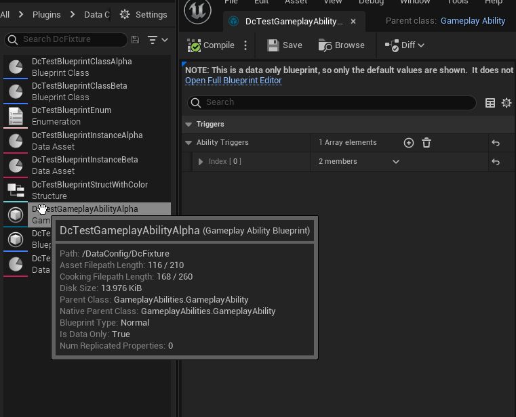Viewport: 516px width, 417px height.
Task: Open the File menu
Action: pos(231,2)
